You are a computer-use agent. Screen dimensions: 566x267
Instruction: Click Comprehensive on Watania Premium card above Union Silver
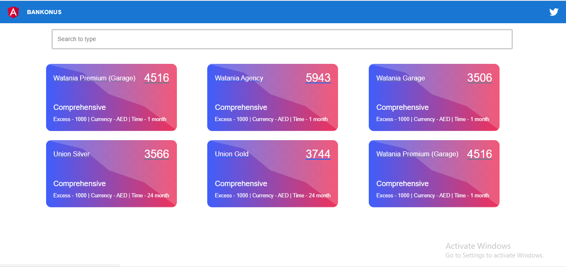point(80,107)
